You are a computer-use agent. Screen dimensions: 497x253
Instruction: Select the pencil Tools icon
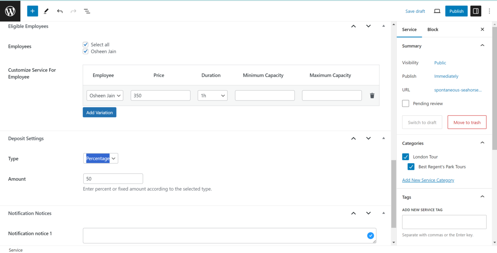46,11
